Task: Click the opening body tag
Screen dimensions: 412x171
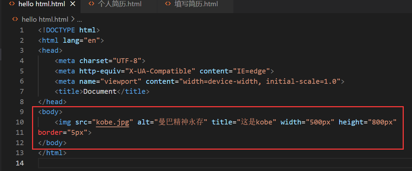Action: 50,112
